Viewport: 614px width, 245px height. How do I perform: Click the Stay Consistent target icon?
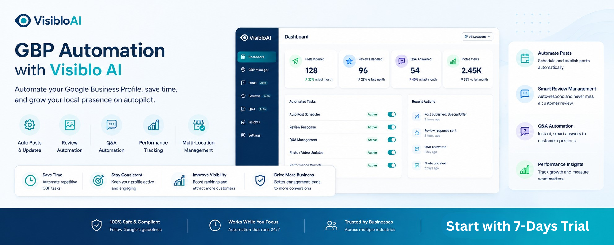98,180
